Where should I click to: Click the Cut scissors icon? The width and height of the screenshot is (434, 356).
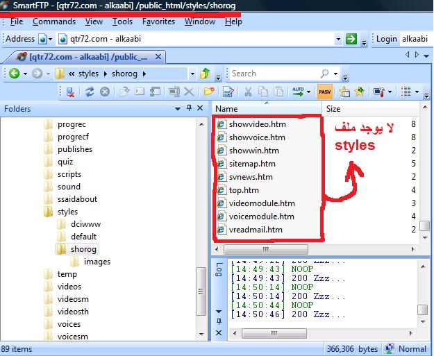247,91
